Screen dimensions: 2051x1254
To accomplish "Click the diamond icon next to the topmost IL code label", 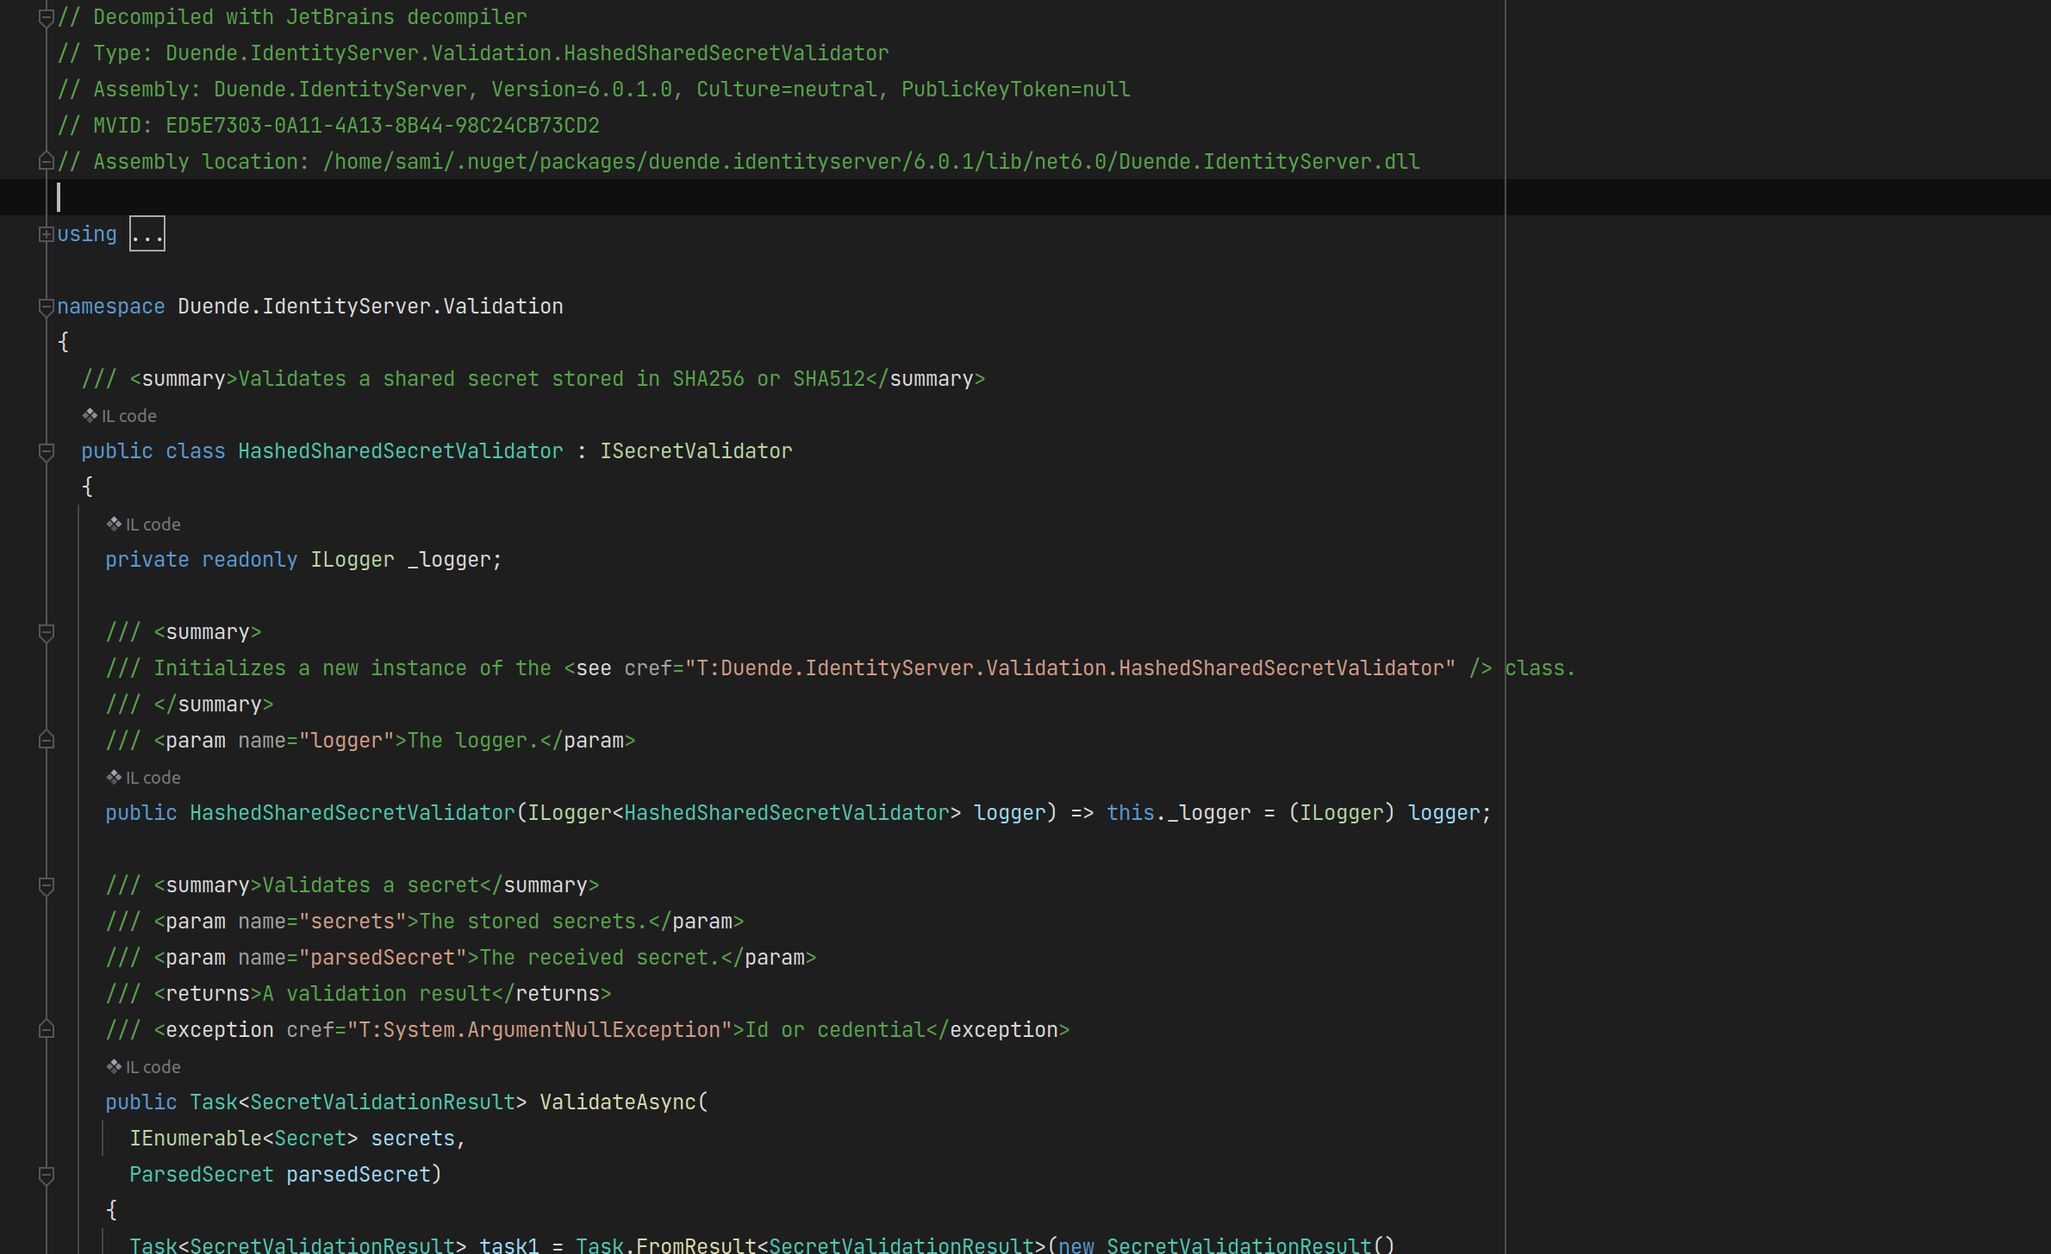I will (90, 414).
